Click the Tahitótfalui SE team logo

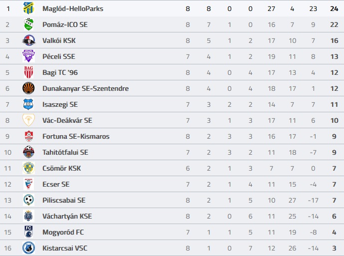click(x=28, y=152)
